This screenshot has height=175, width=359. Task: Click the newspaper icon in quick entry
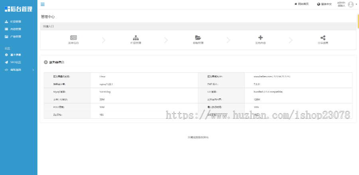(x=73, y=38)
